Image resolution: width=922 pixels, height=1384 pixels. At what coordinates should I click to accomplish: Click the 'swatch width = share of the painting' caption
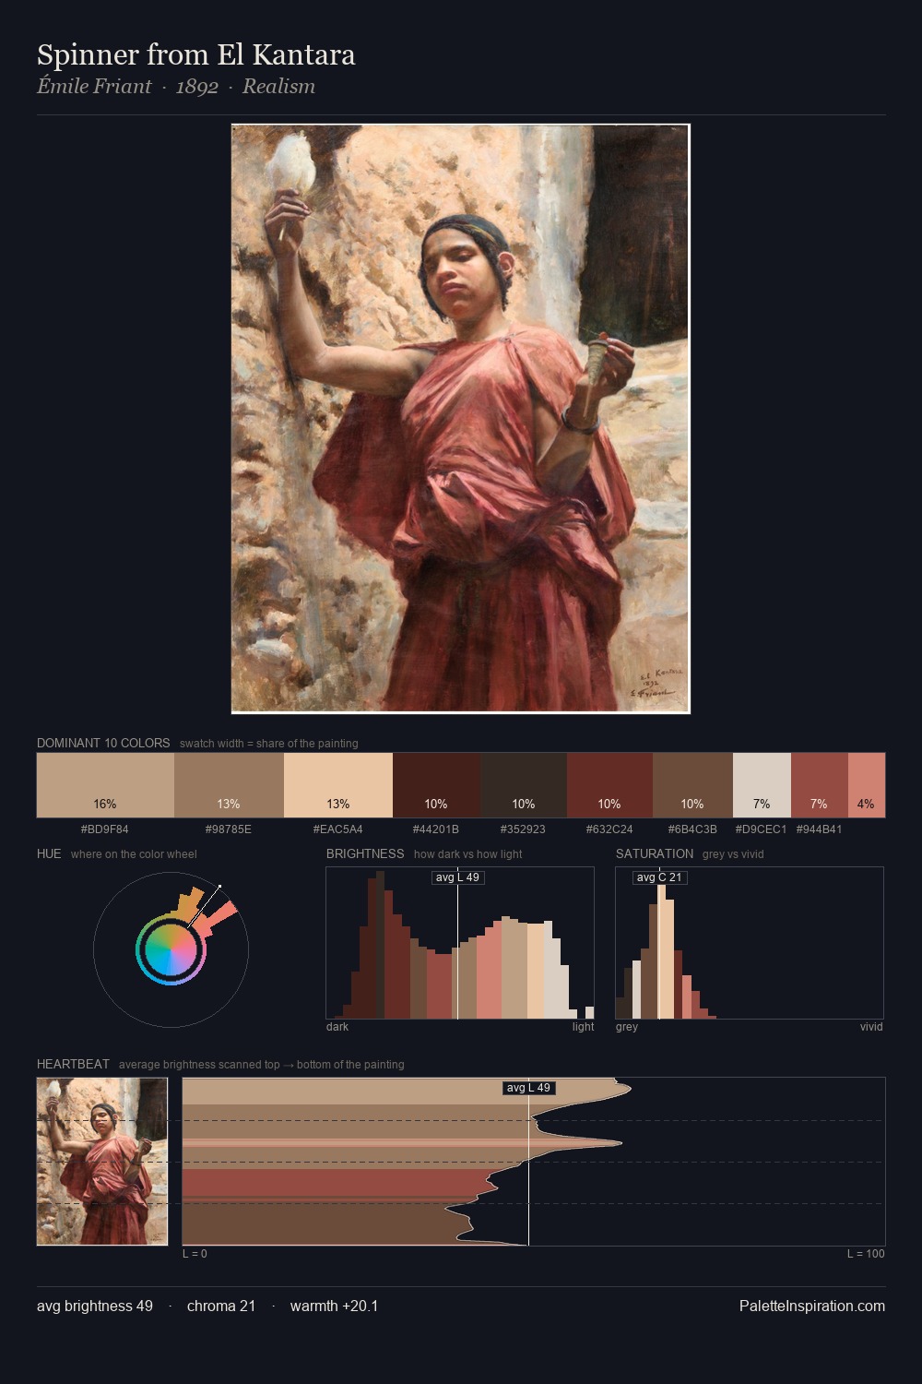[x=269, y=744]
